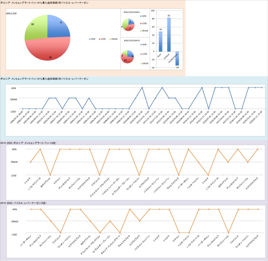This screenshot has height=261, width=268.
Task: Select DRAW legend entry in AWAY pie chart
Action: (145, 64)
